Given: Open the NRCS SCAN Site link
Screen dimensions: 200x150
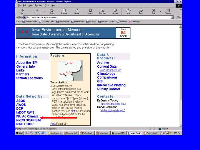Looking at the screenshot, I should tap(29, 120).
